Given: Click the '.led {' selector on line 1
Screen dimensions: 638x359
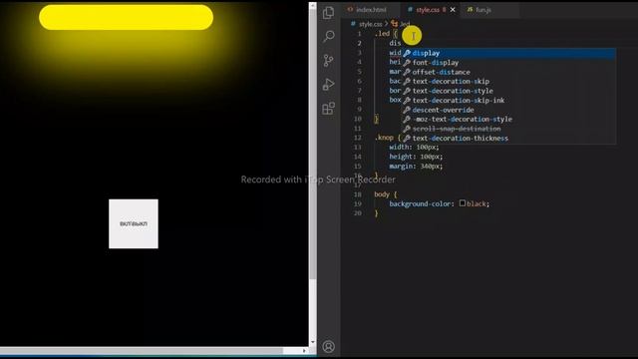Looking at the screenshot, I should pyautogui.click(x=386, y=34).
